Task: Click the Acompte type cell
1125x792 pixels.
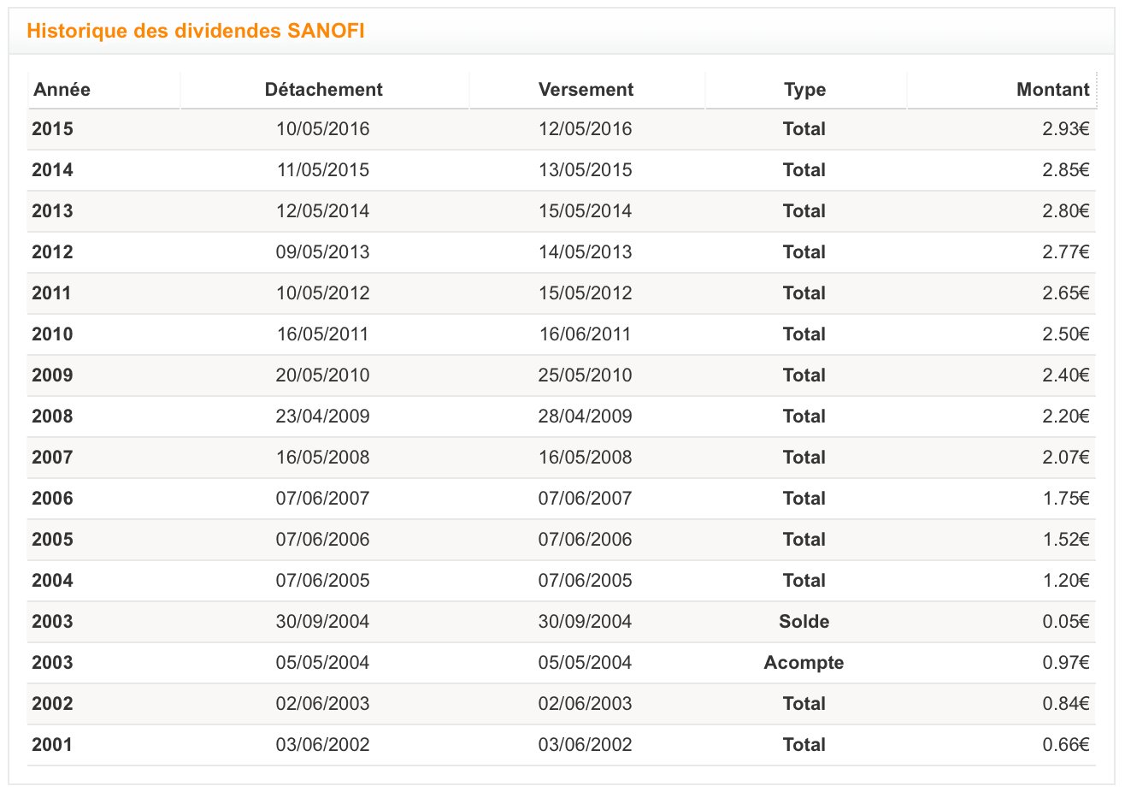Action: (804, 663)
